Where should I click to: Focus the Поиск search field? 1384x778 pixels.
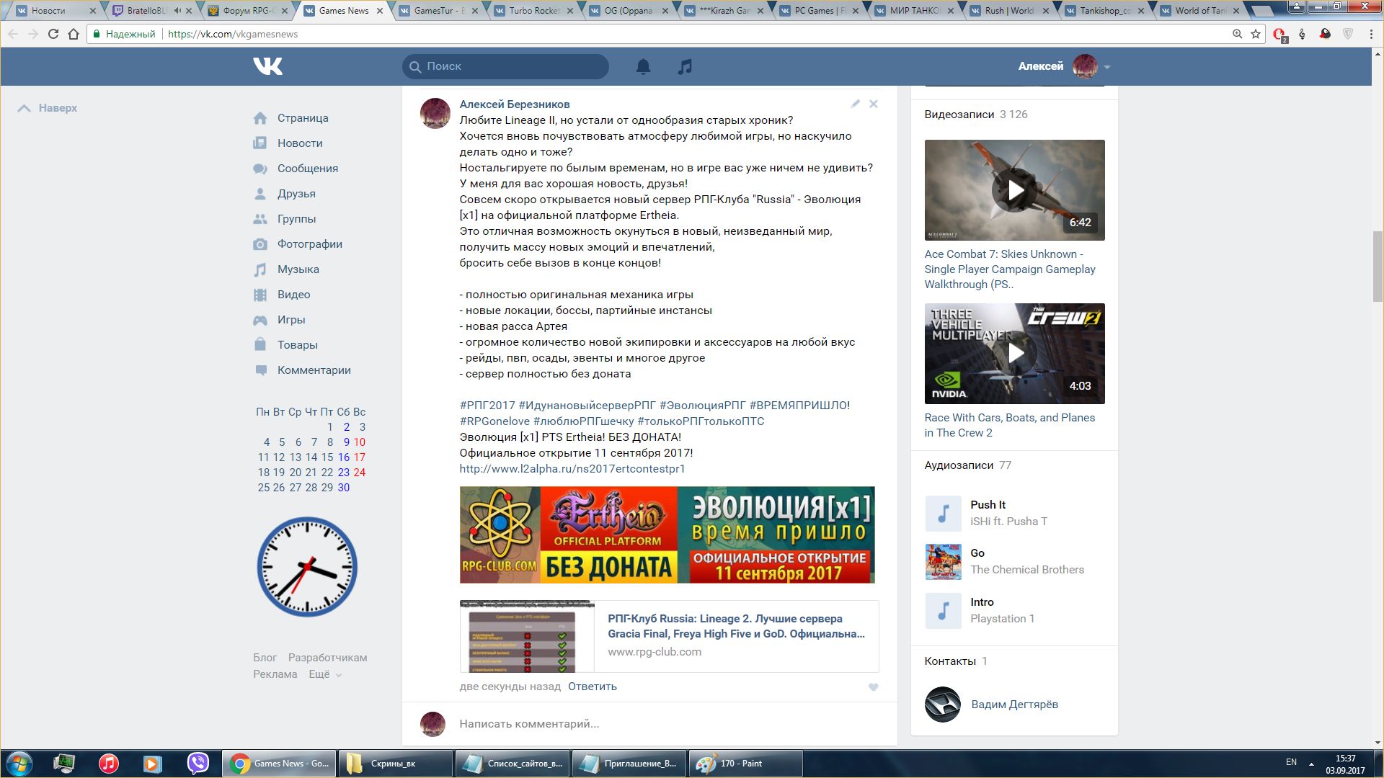pos(505,66)
